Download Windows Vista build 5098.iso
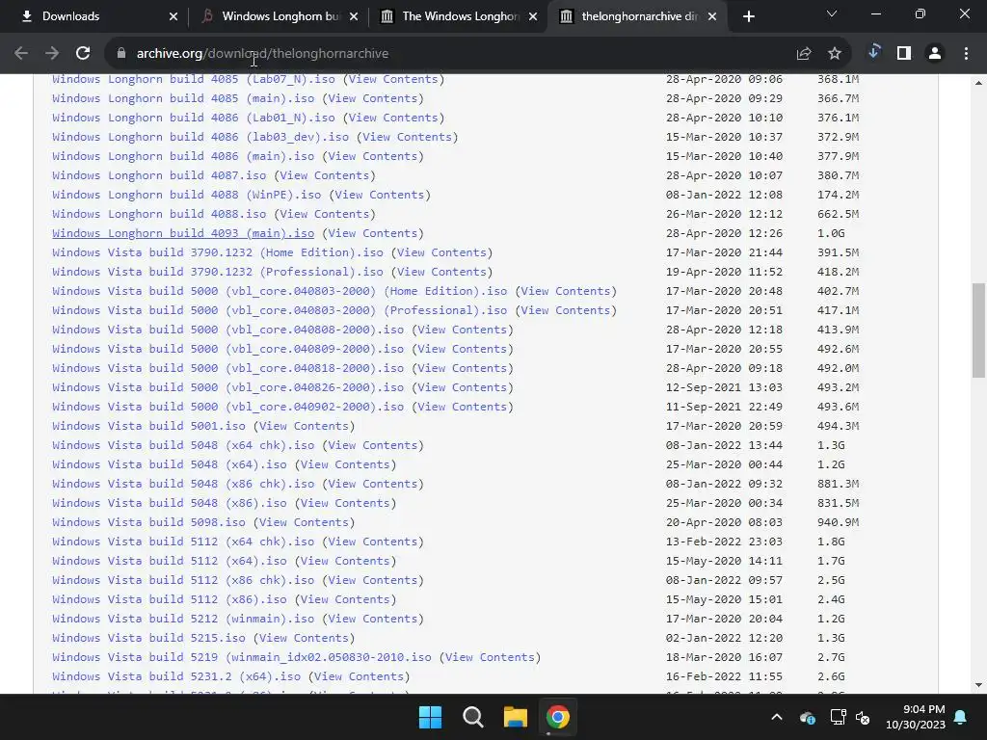This screenshot has width=987, height=740. [148, 522]
